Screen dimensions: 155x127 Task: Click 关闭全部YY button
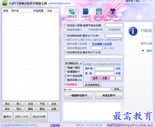pos(109,96)
